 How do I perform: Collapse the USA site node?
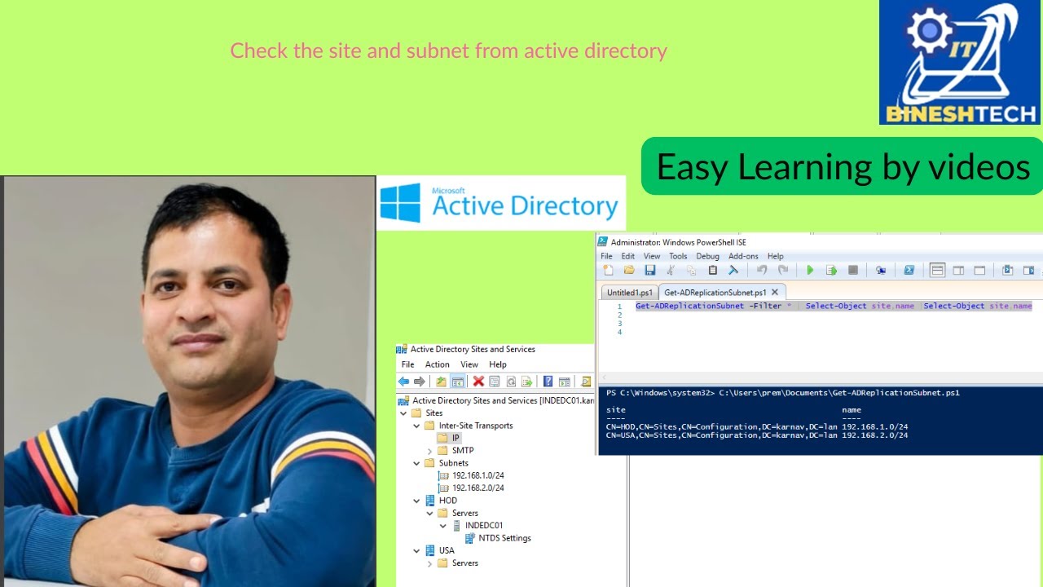coord(416,550)
